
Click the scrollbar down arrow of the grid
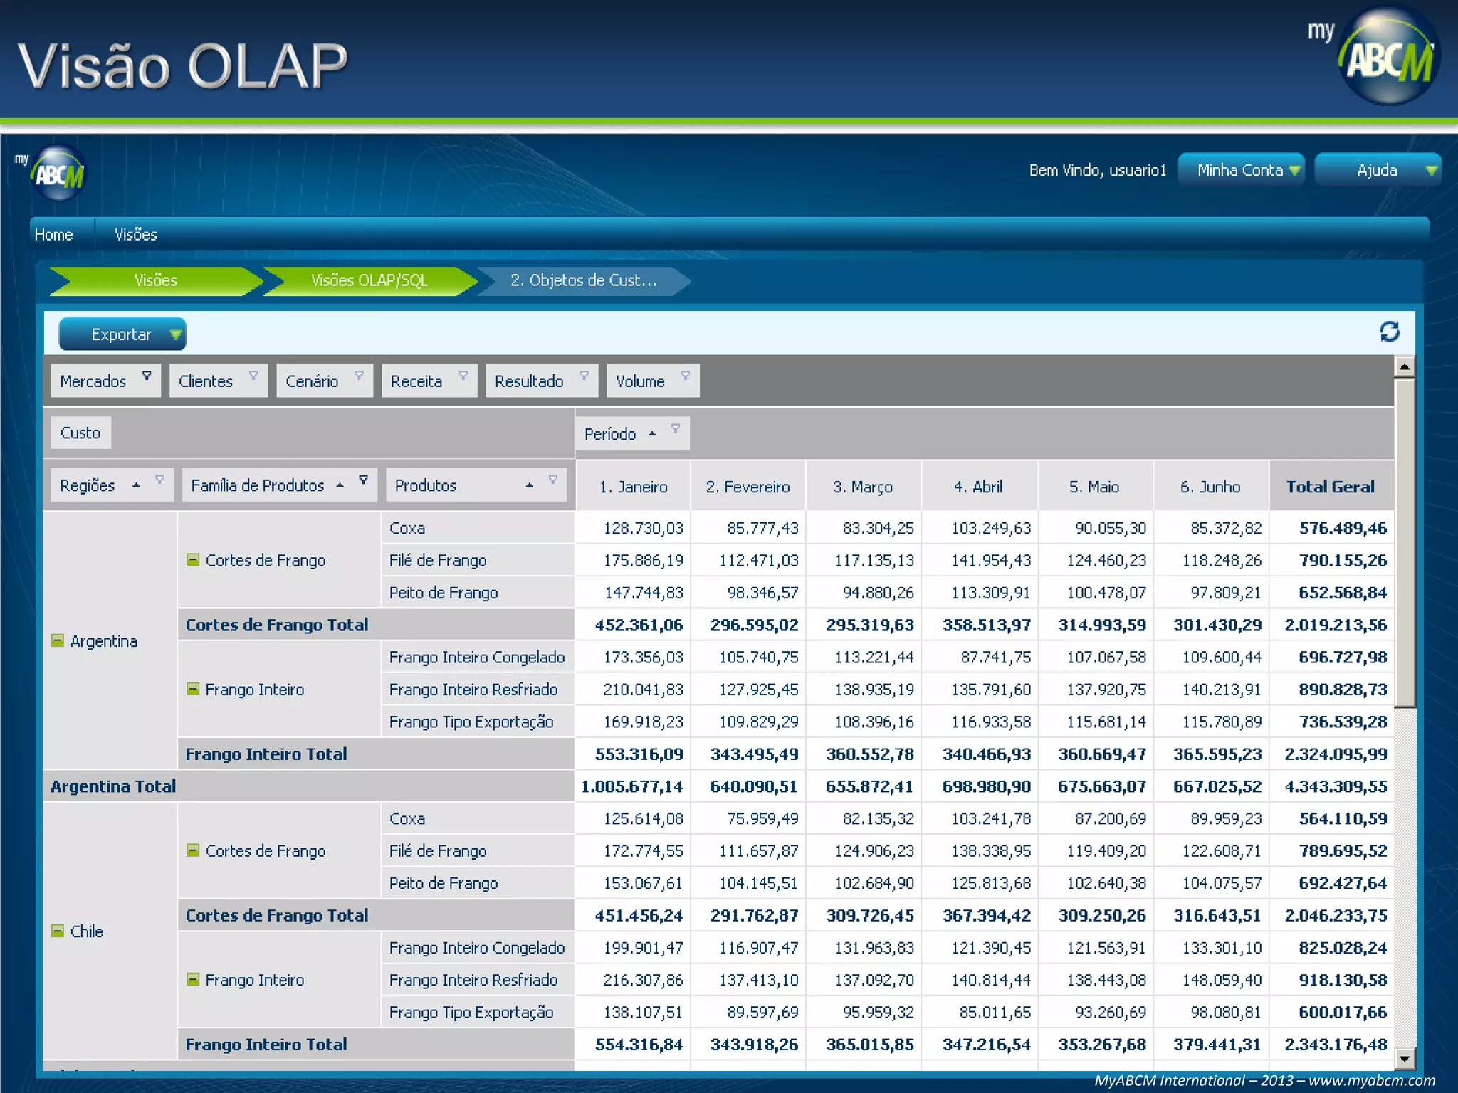point(1404,1058)
